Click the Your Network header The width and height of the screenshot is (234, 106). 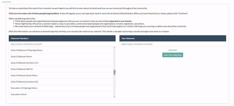pos(173,38)
